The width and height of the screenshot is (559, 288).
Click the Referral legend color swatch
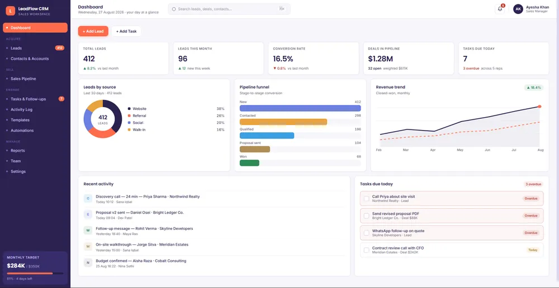pyautogui.click(x=129, y=116)
